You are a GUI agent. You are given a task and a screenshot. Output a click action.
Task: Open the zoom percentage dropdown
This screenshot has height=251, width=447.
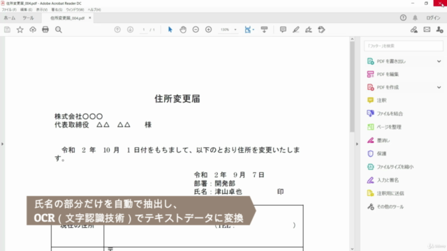click(235, 29)
